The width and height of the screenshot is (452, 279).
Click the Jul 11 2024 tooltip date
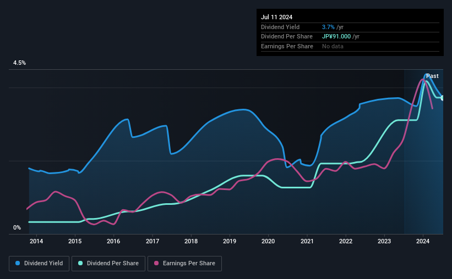tap(277, 17)
